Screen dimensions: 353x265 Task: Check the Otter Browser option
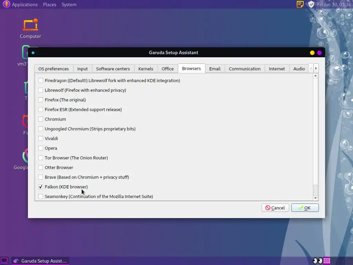41,167
